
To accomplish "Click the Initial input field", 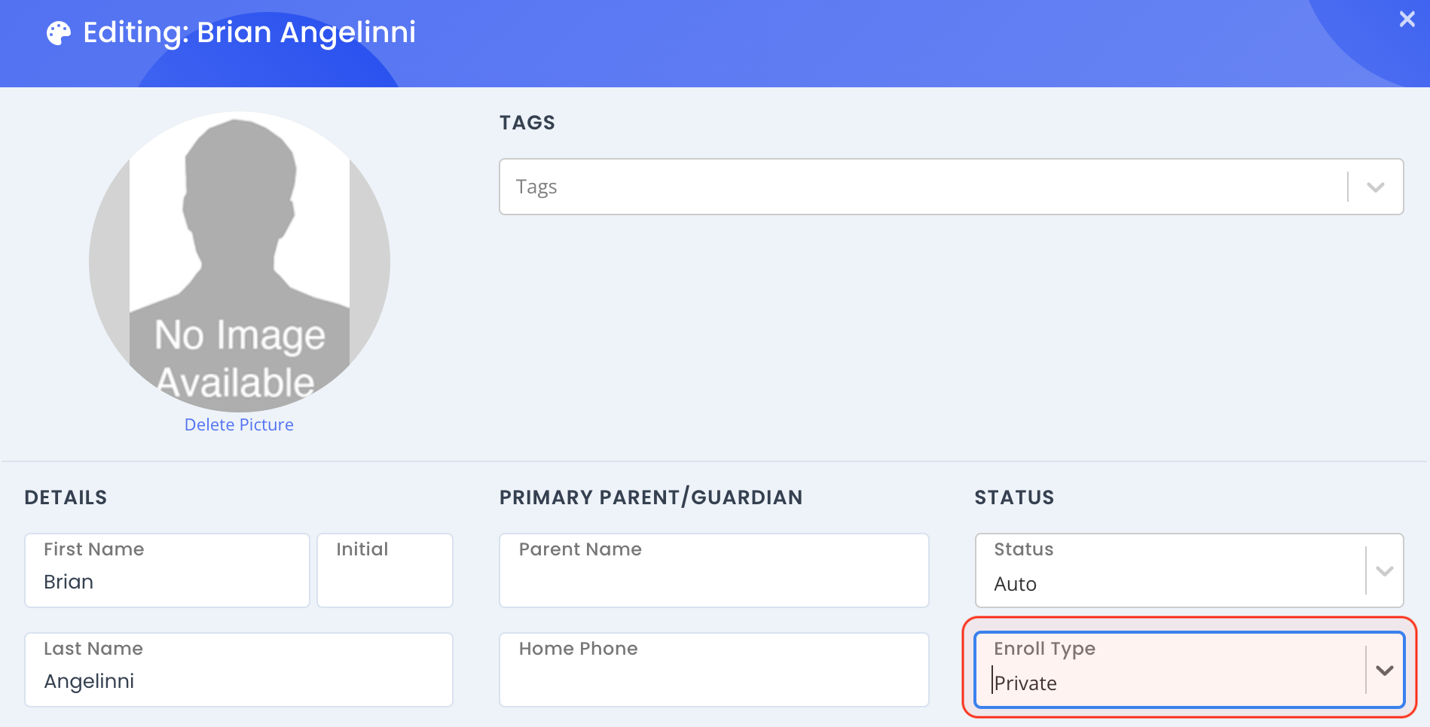I will coord(385,570).
